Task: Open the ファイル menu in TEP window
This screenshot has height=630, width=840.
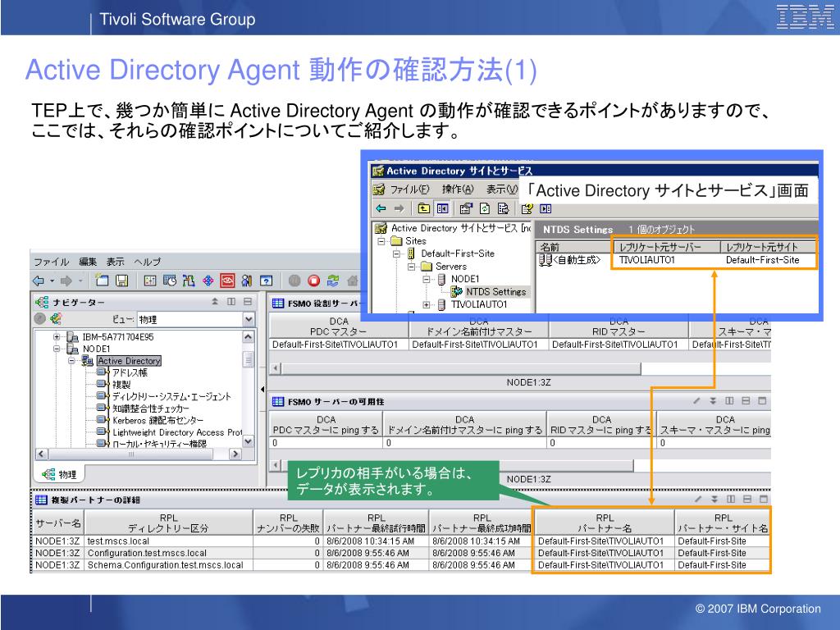Action: pyautogui.click(x=52, y=262)
